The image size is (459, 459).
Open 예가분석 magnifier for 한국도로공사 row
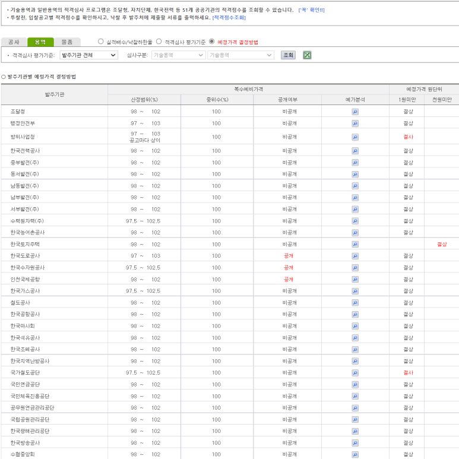tap(355, 256)
